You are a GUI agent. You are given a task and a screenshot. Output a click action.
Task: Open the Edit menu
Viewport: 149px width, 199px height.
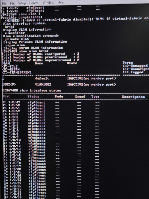(x=12, y=3)
